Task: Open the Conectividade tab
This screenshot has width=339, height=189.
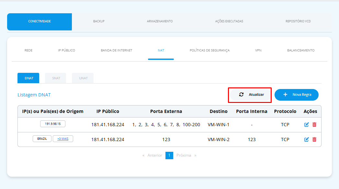Action: point(40,21)
